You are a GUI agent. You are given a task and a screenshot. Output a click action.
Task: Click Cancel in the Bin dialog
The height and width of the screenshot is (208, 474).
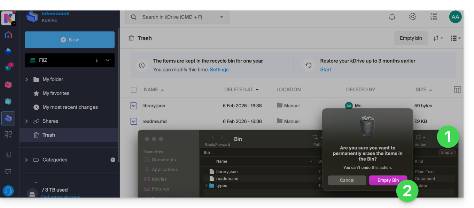347,180
